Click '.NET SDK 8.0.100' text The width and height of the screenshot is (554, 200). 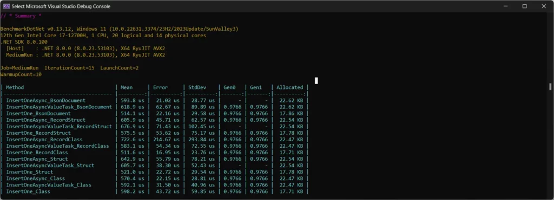pos(24,42)
